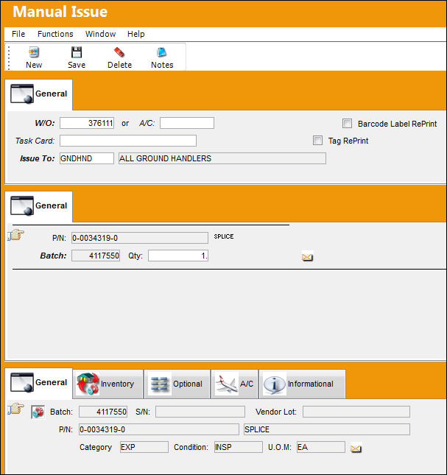This screenshot has width=447, height=475.
Task: Open the Notes toolbar icon
Action: 162,52
